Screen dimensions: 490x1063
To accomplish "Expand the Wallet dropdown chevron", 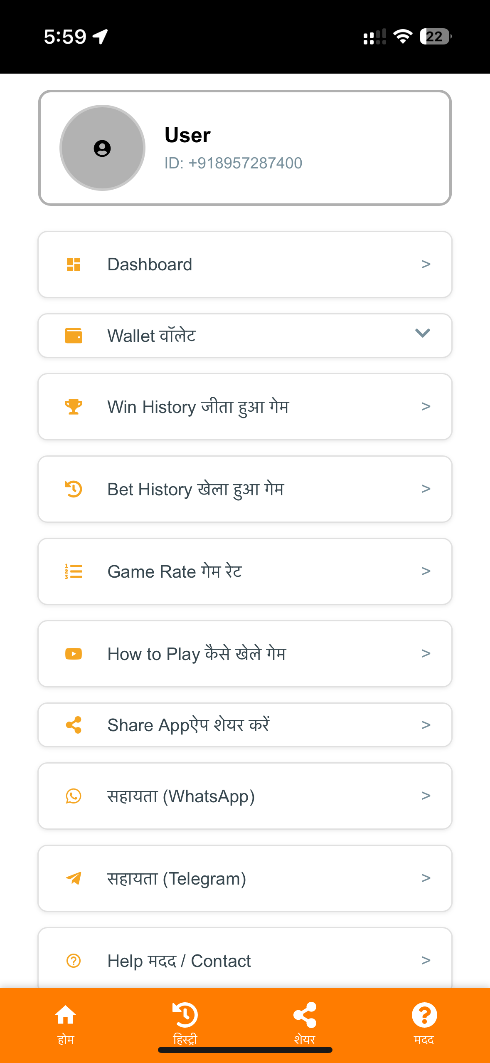I will 422,333.
